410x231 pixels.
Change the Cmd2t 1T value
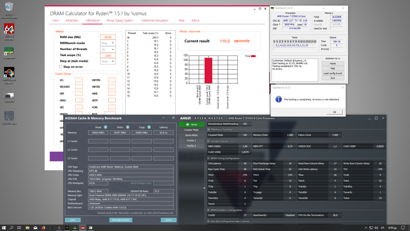[245, 215]
